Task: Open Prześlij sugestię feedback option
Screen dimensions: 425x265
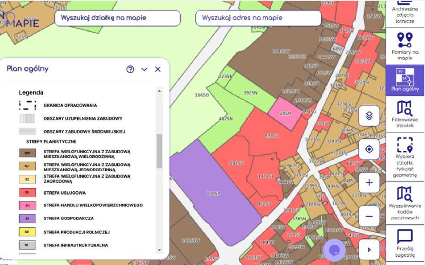Action: pos(405,243)
